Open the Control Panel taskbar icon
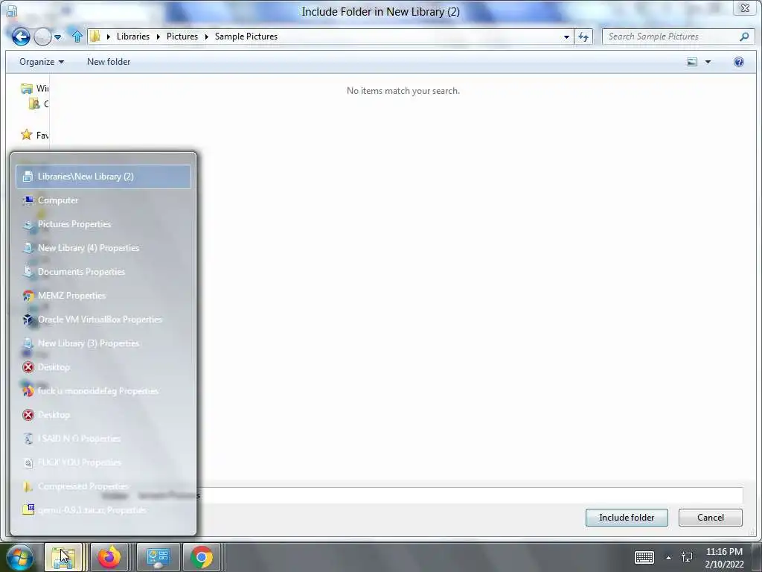The image size is (762, 572). (x=158, y=557)
